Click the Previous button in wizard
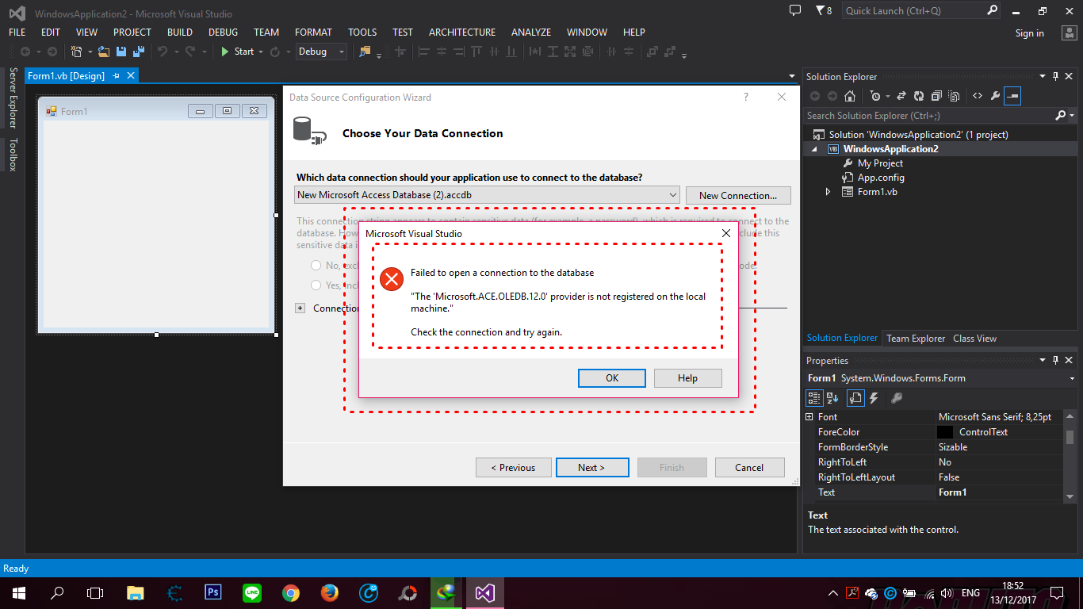Viewport: 1083px width, 609px height. (513, 467)
